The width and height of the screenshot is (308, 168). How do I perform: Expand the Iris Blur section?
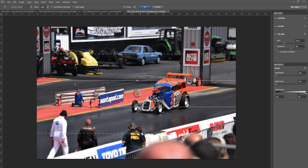tap(275, 26)
